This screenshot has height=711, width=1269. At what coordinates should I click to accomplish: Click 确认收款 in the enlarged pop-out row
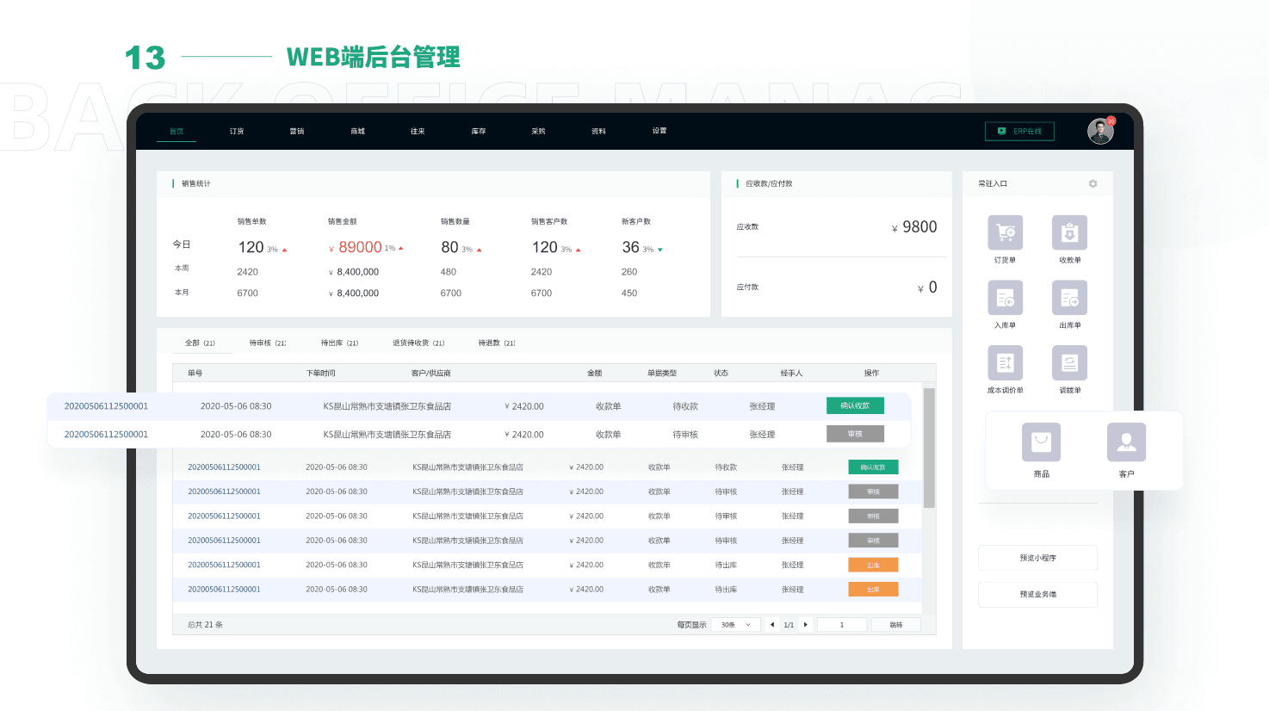coord(855,405)
